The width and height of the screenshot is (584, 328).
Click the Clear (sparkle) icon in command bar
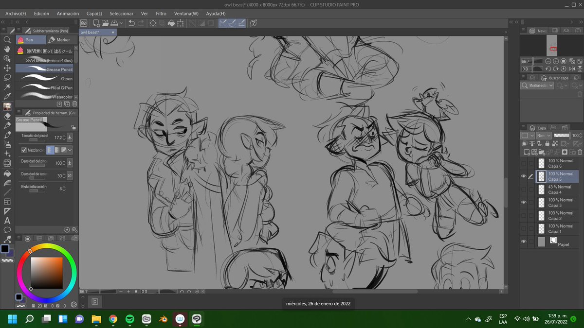[x=153, y=23]
